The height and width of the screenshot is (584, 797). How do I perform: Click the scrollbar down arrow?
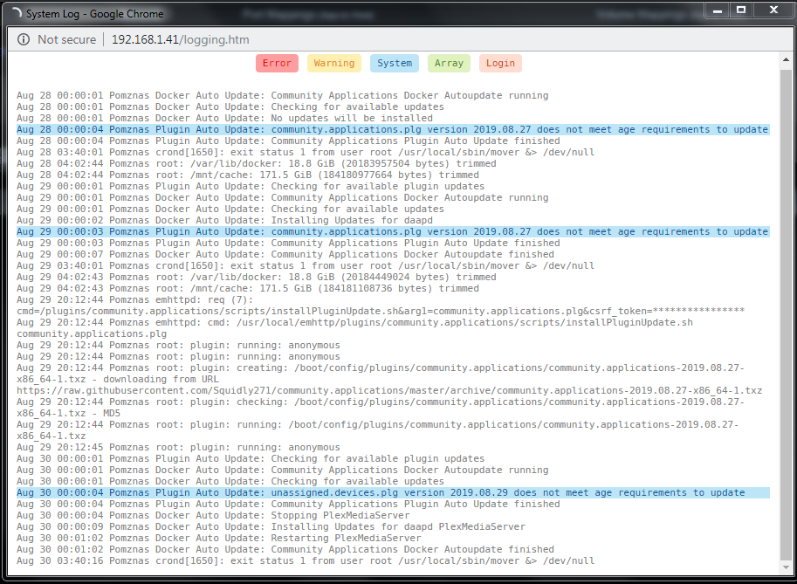tap(786, 567)
